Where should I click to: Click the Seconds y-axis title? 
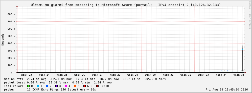coord(3,39)
